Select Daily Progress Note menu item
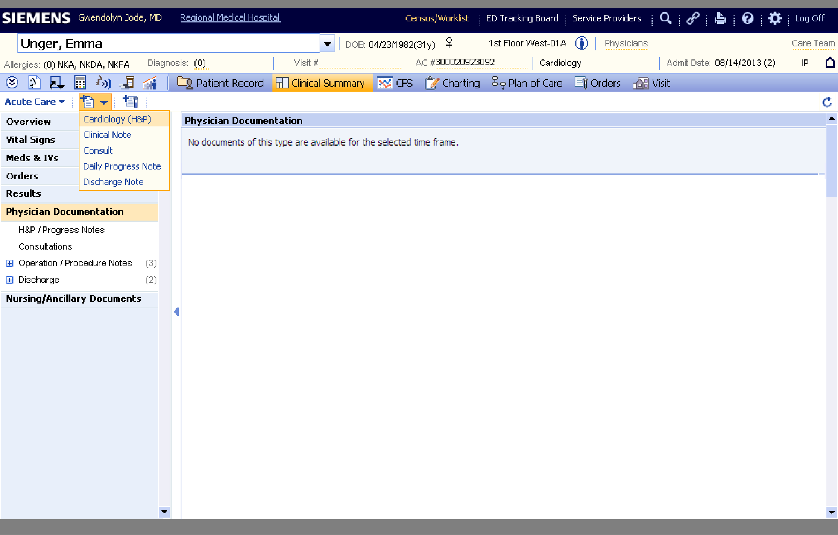838x535 pixels. point(122,166)
